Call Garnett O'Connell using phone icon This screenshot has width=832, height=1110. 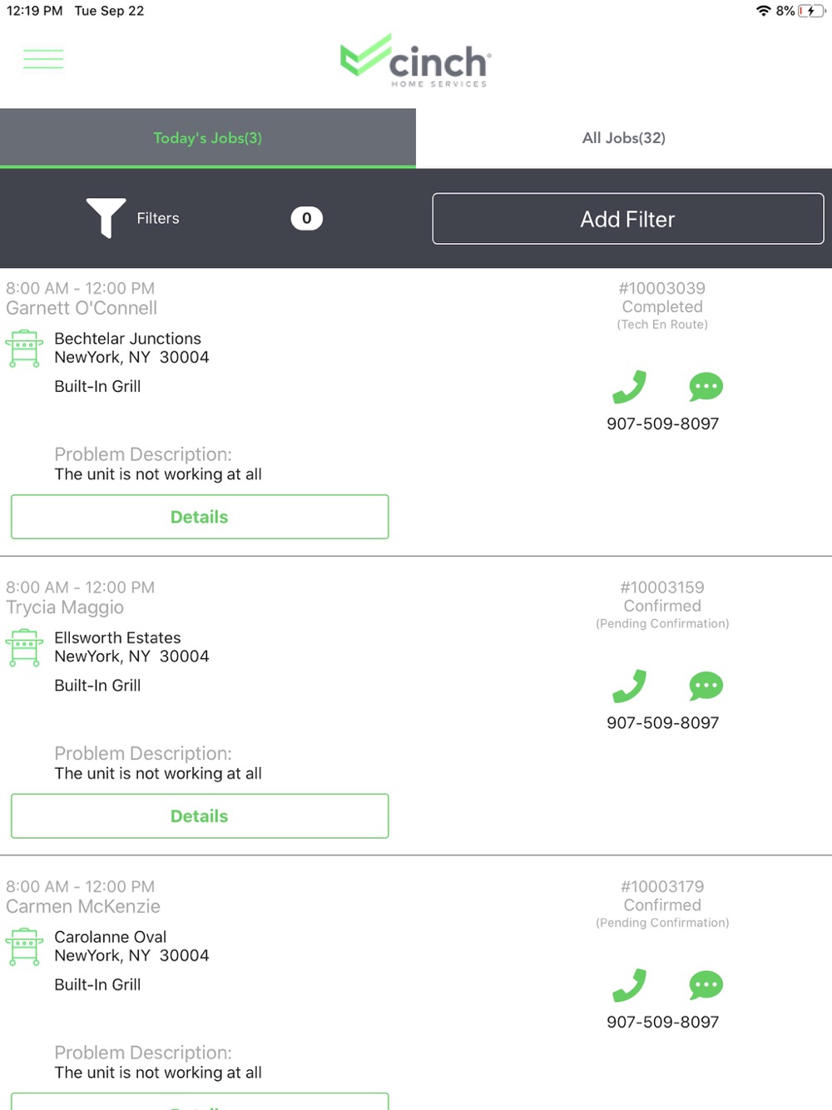[629, 387]
